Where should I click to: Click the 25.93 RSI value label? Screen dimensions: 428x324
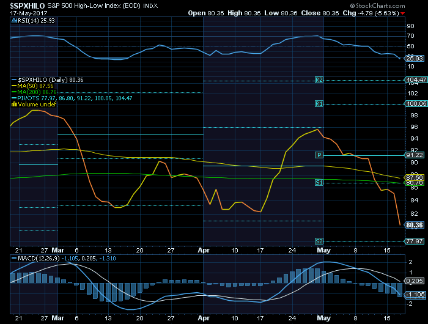pyautogui.click(x=415, y=58)
